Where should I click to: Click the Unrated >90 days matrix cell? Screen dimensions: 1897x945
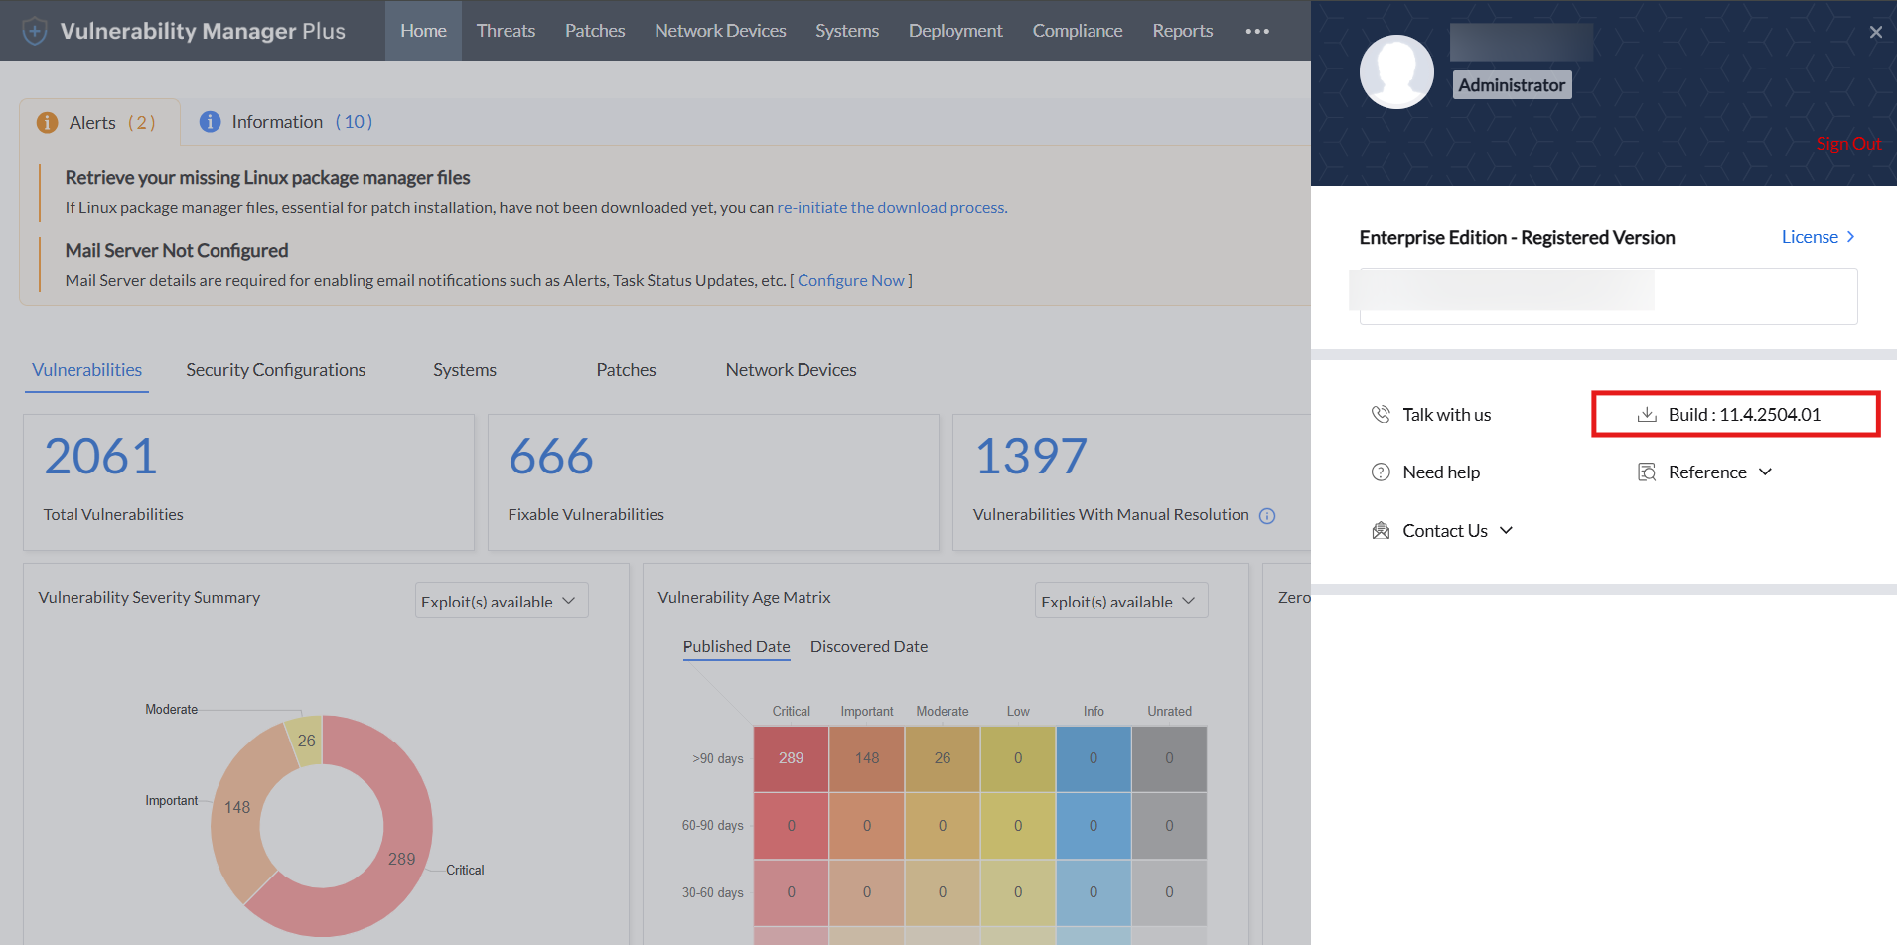[1169, 758]
